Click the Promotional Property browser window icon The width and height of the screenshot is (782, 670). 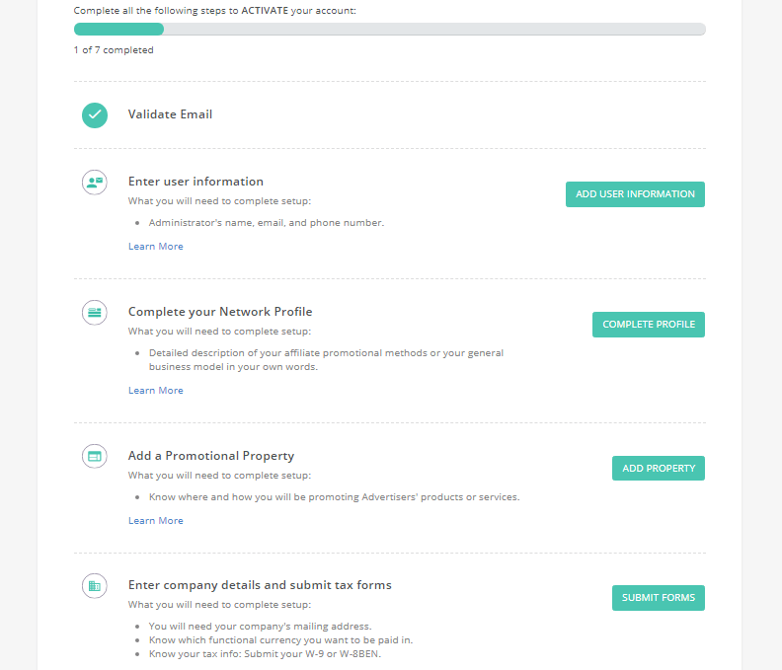pyautogui.click(x=95, y=456)
